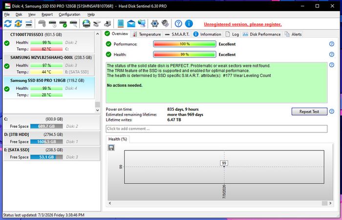Screen dimensions: 342x220
Task: Click the disk icon with clock overlay
Action: tap(53, 23)
